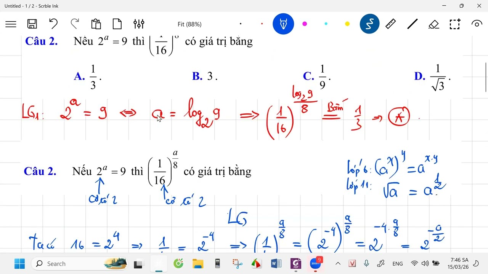This screenshot has width=488, height=274.
Task: Click the UniKey V icon in the tray
Action: point(352,263)
